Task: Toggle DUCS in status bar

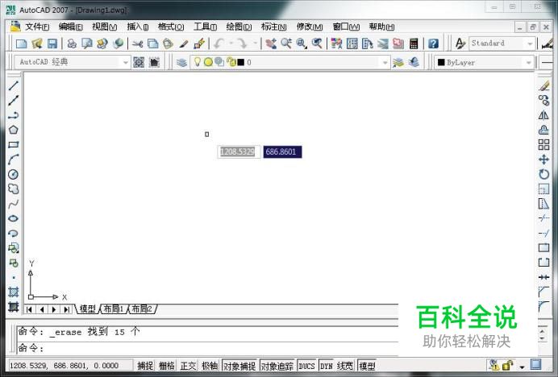Action: coord(306,366)
